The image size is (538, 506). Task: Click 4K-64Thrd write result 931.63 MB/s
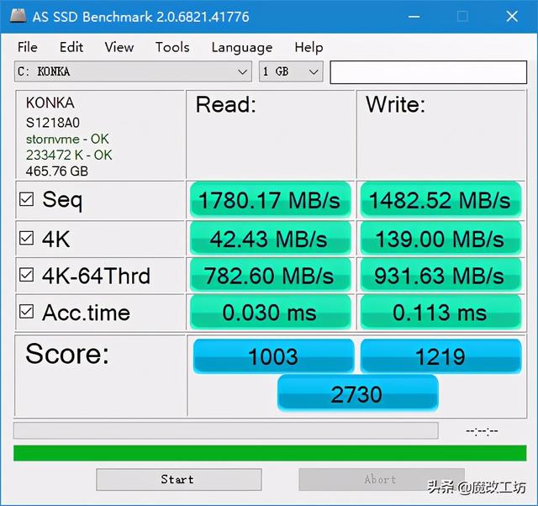440,275
